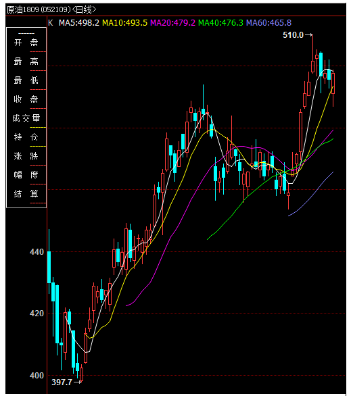The width and height of the screenshot is (351, 398).
Task: Click the 397.7 low price marker
Action: [62, 382]
